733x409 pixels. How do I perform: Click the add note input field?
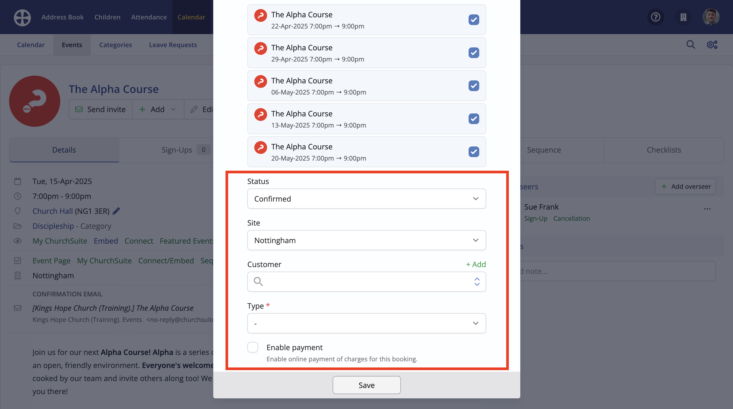tap(618, 271)
